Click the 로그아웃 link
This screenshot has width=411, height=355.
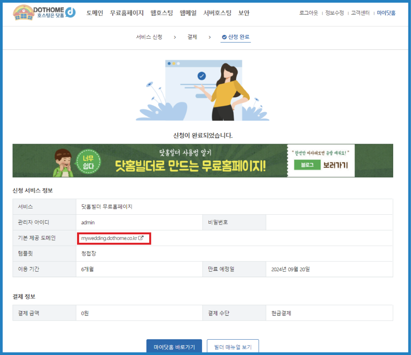308,13
